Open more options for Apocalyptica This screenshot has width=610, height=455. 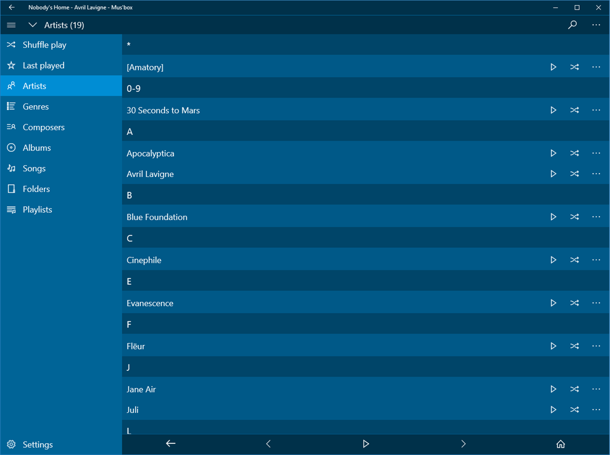click(x=596, y=153)
